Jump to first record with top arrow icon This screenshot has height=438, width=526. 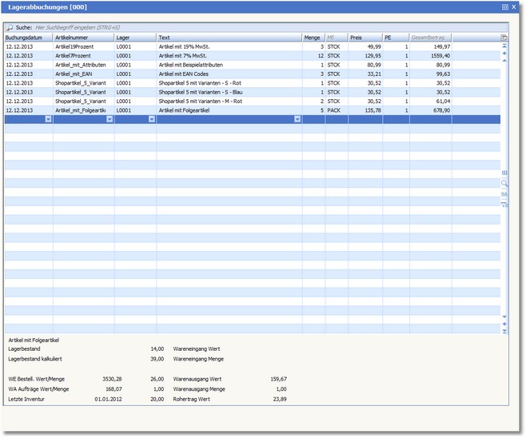pyautogui.click(x=504, y=46)
